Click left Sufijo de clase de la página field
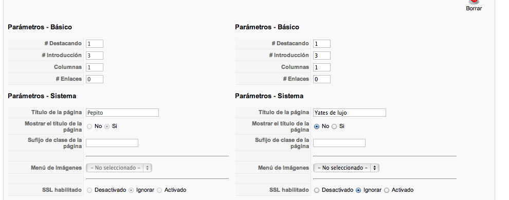Viewport: 509px width, 200px height. pyautogui.click(x=112, y=143)
